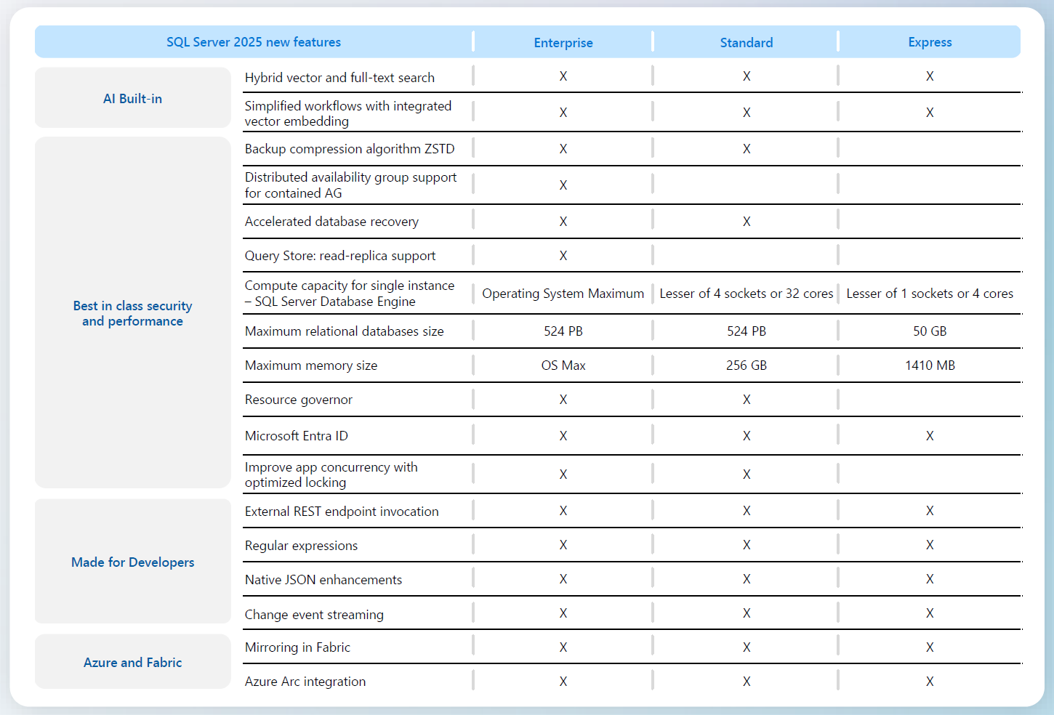Viewport: 1054px width, 715px height.
Task: Click the Enterprise column header
Action: (x=563, y=43)
